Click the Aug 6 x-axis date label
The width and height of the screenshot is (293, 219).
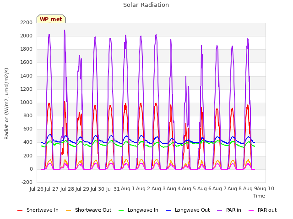pos(204,189)
